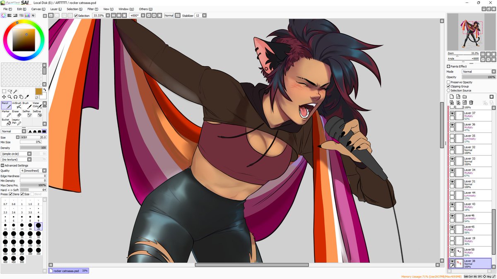The width and height of the screenshot is (497, 279).
Task: Open the Layer menu
Action: [56, 9]
